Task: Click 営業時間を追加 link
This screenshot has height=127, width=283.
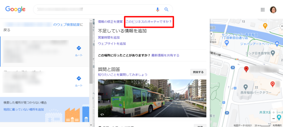Action: click(109, 38)
